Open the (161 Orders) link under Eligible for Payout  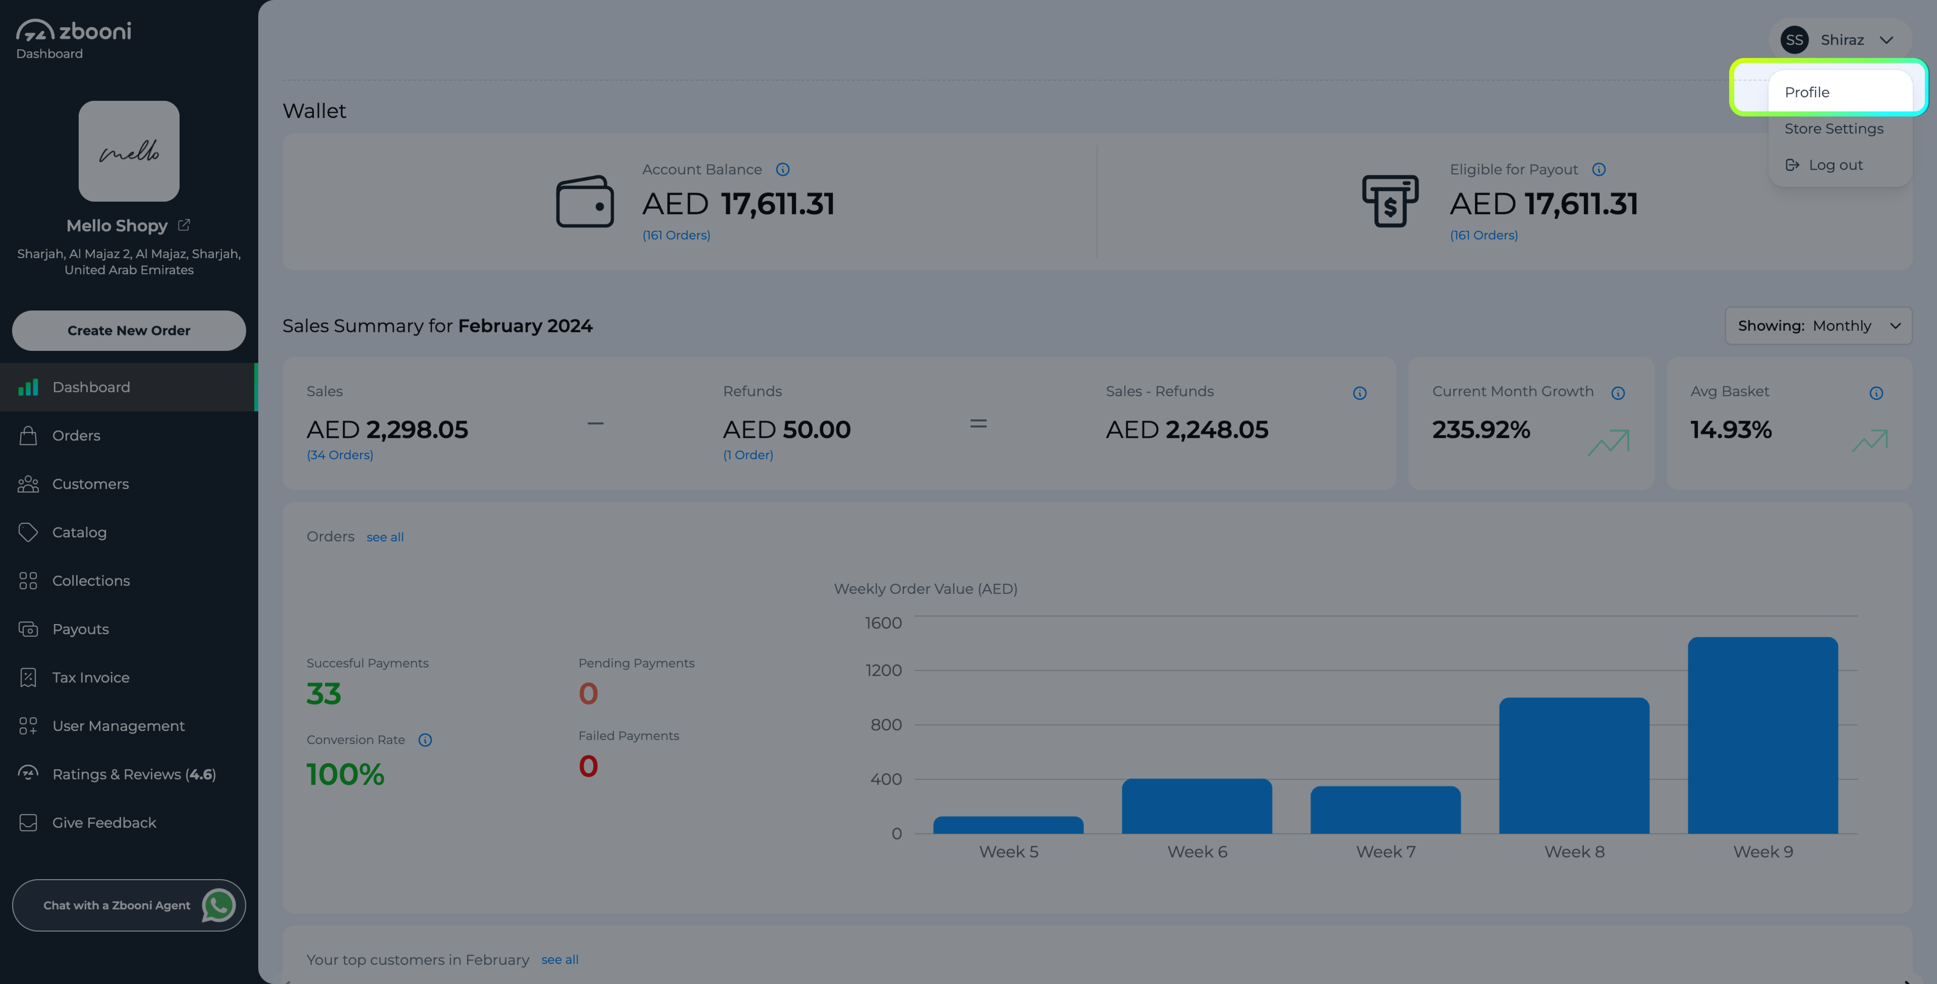(x=1484, y=235)
